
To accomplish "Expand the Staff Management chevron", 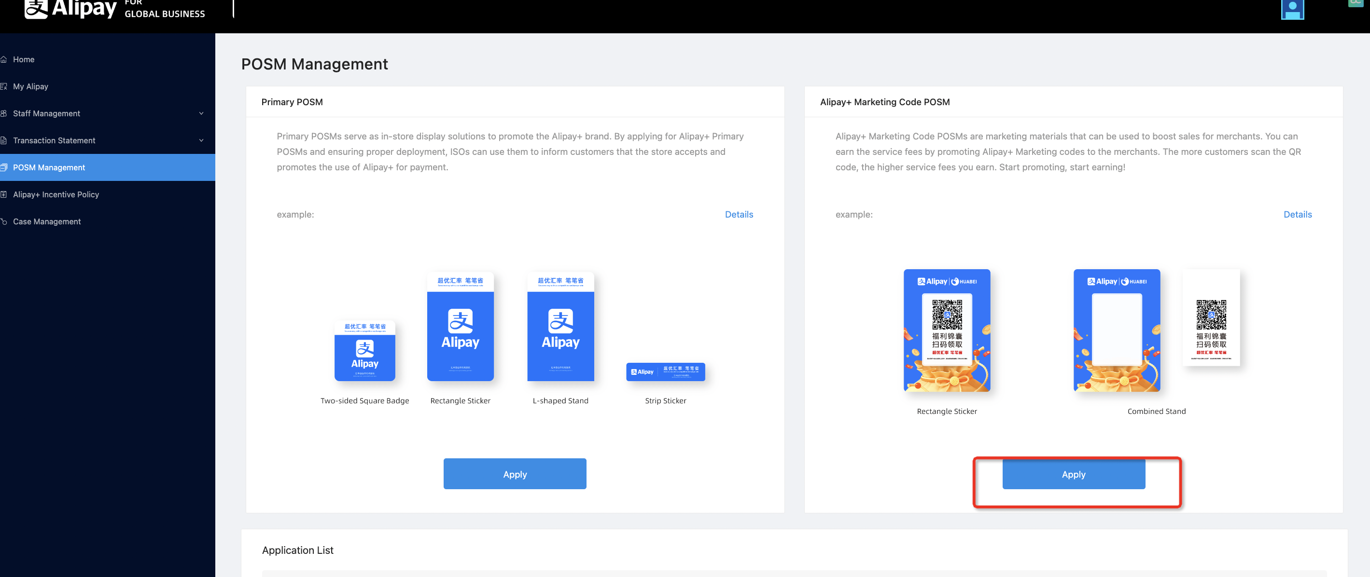I will [x=202, y=114].
